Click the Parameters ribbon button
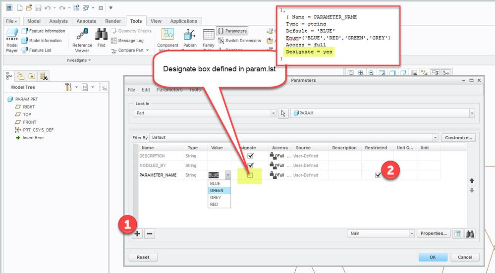 (232, 31)
